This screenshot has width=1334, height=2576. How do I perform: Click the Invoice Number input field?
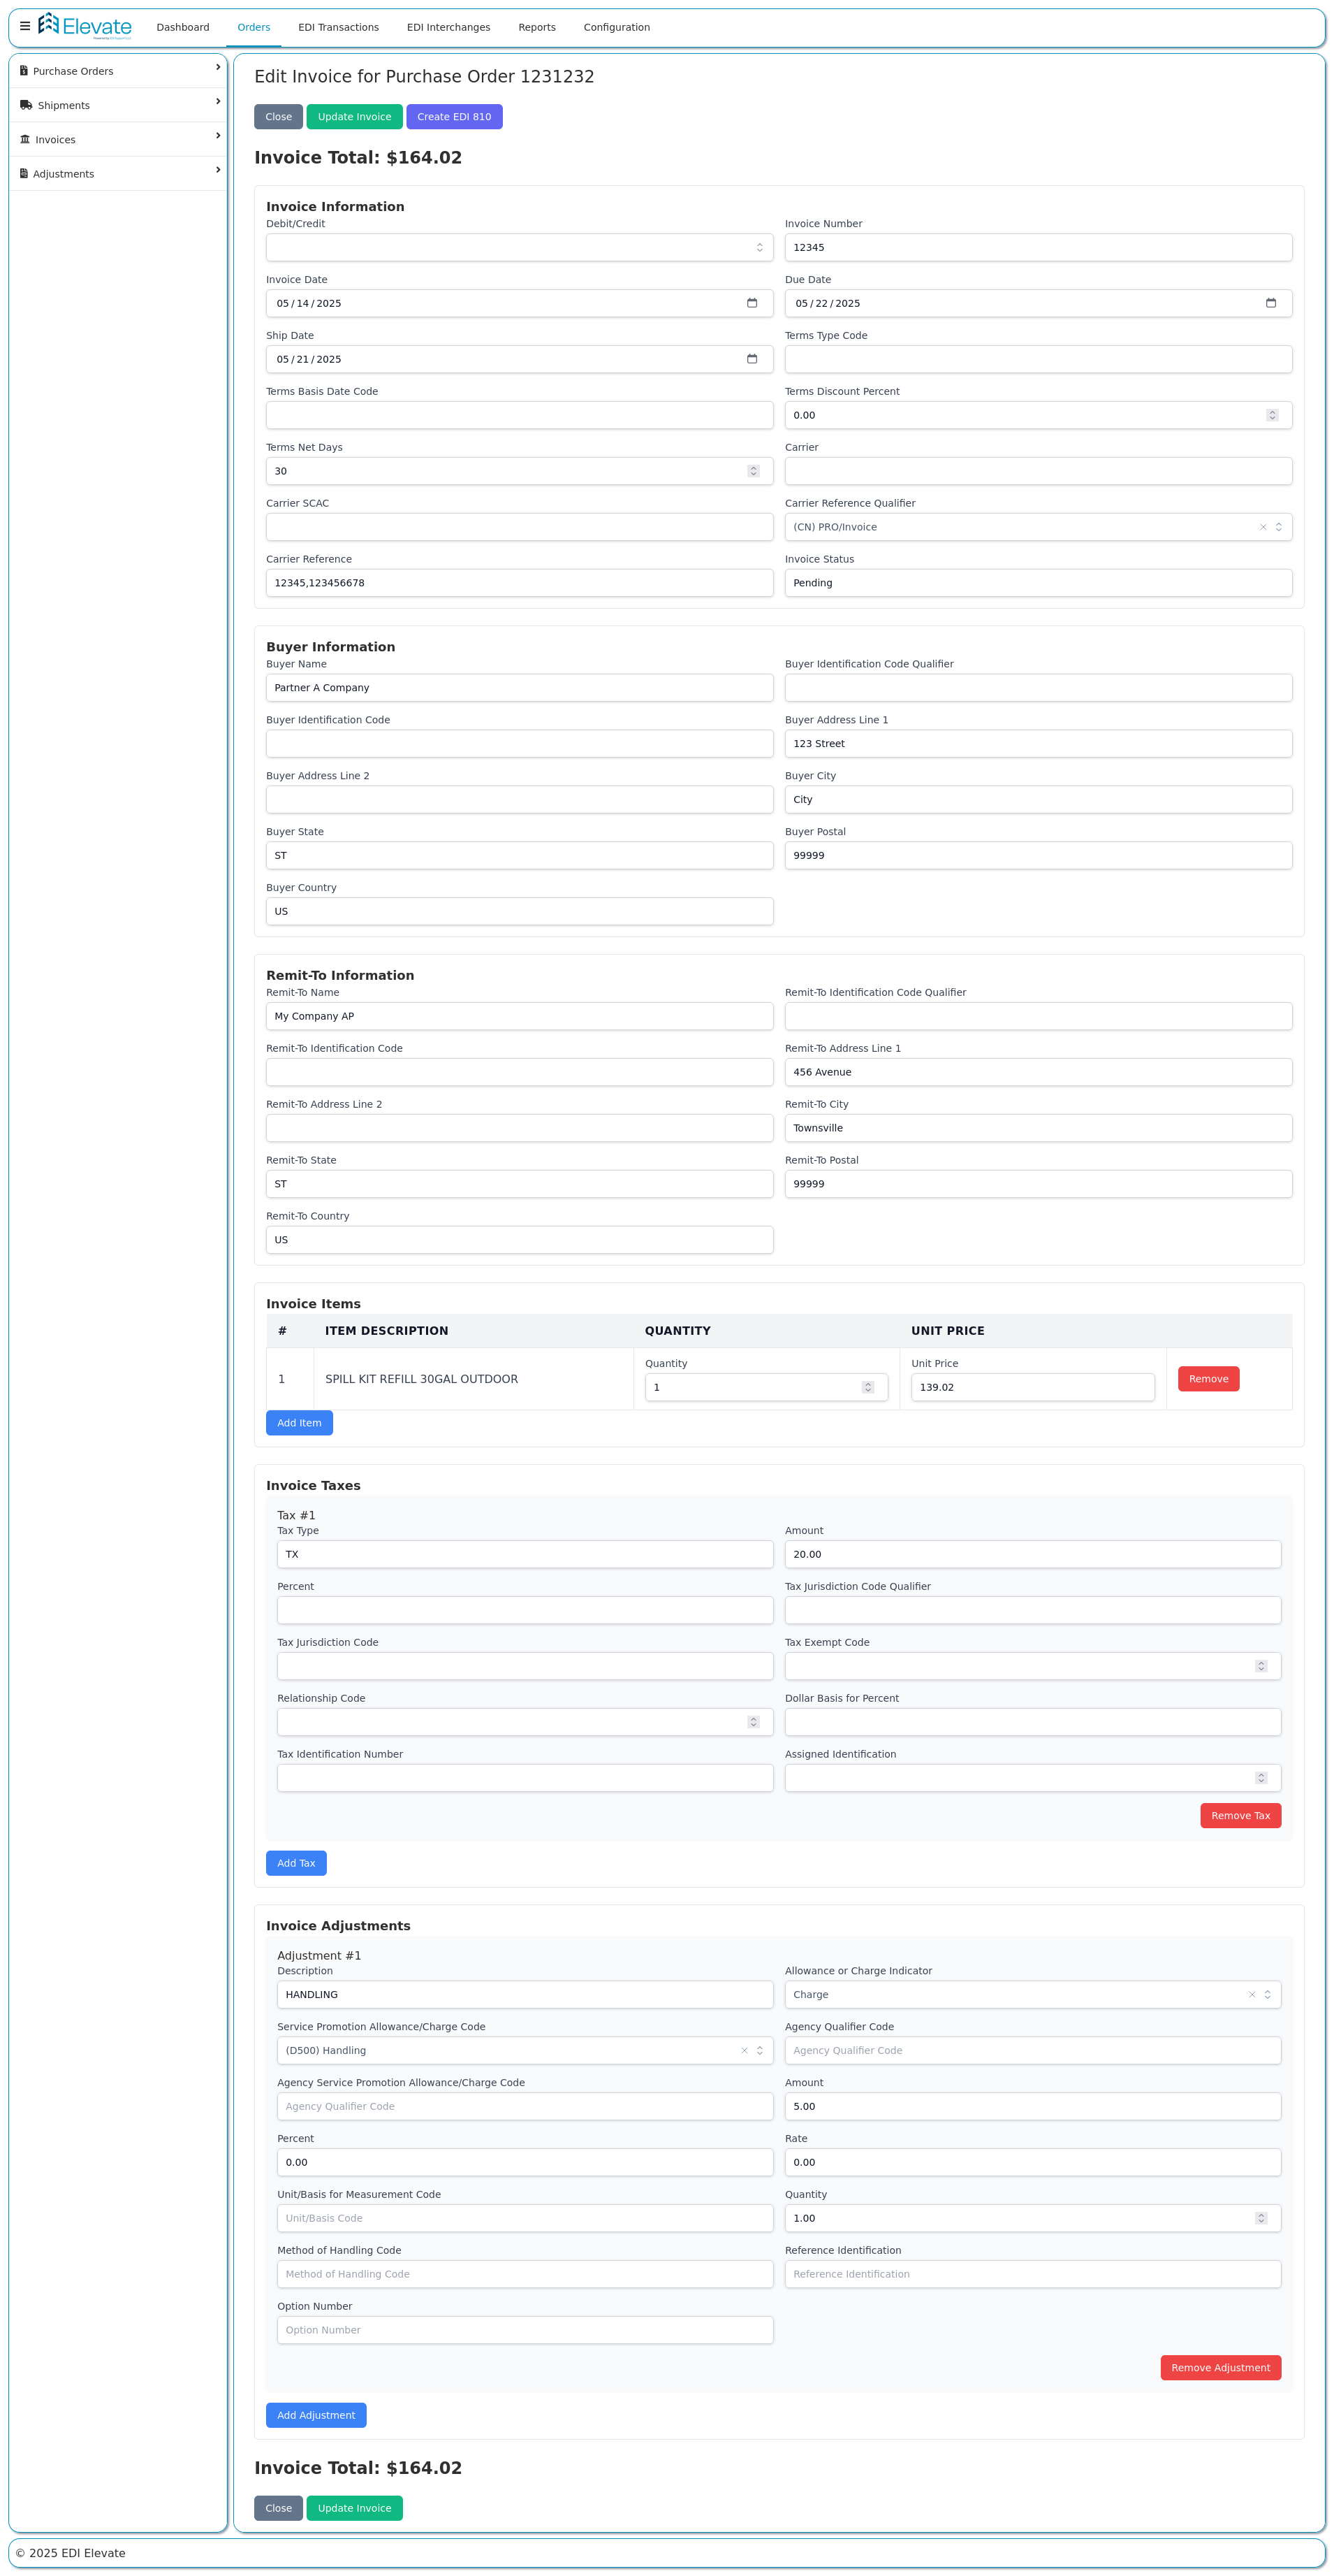tap(1037, 248)
